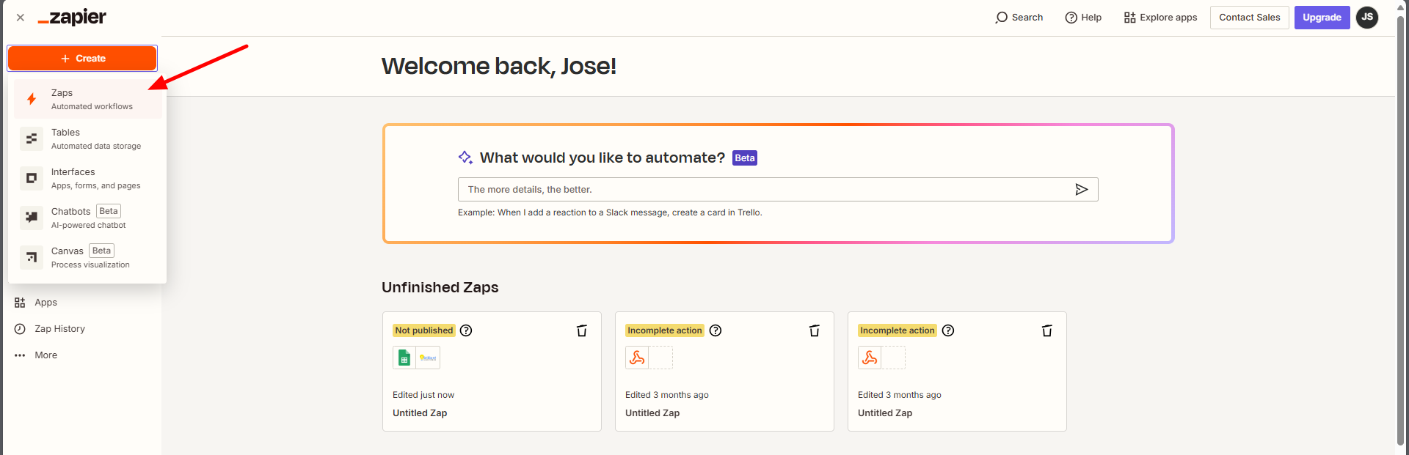Click the purple Upgrade button
This screenshot has height=455, width=1409.
[1322, 18]
